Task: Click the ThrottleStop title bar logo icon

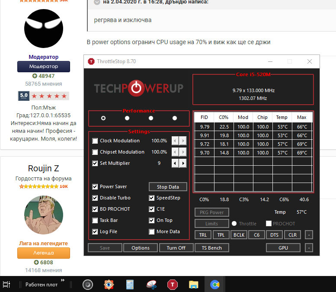Action: click(x=91, y=61)
